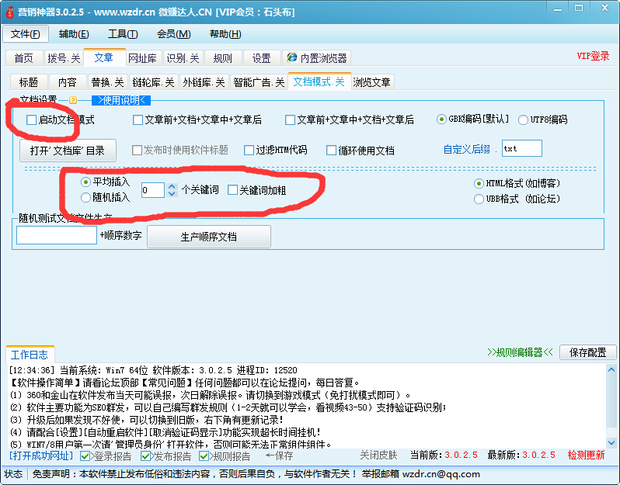Open the 智能广告.关 sub-tab
Viewport: 620px width, 485px height.
point(259,81)
